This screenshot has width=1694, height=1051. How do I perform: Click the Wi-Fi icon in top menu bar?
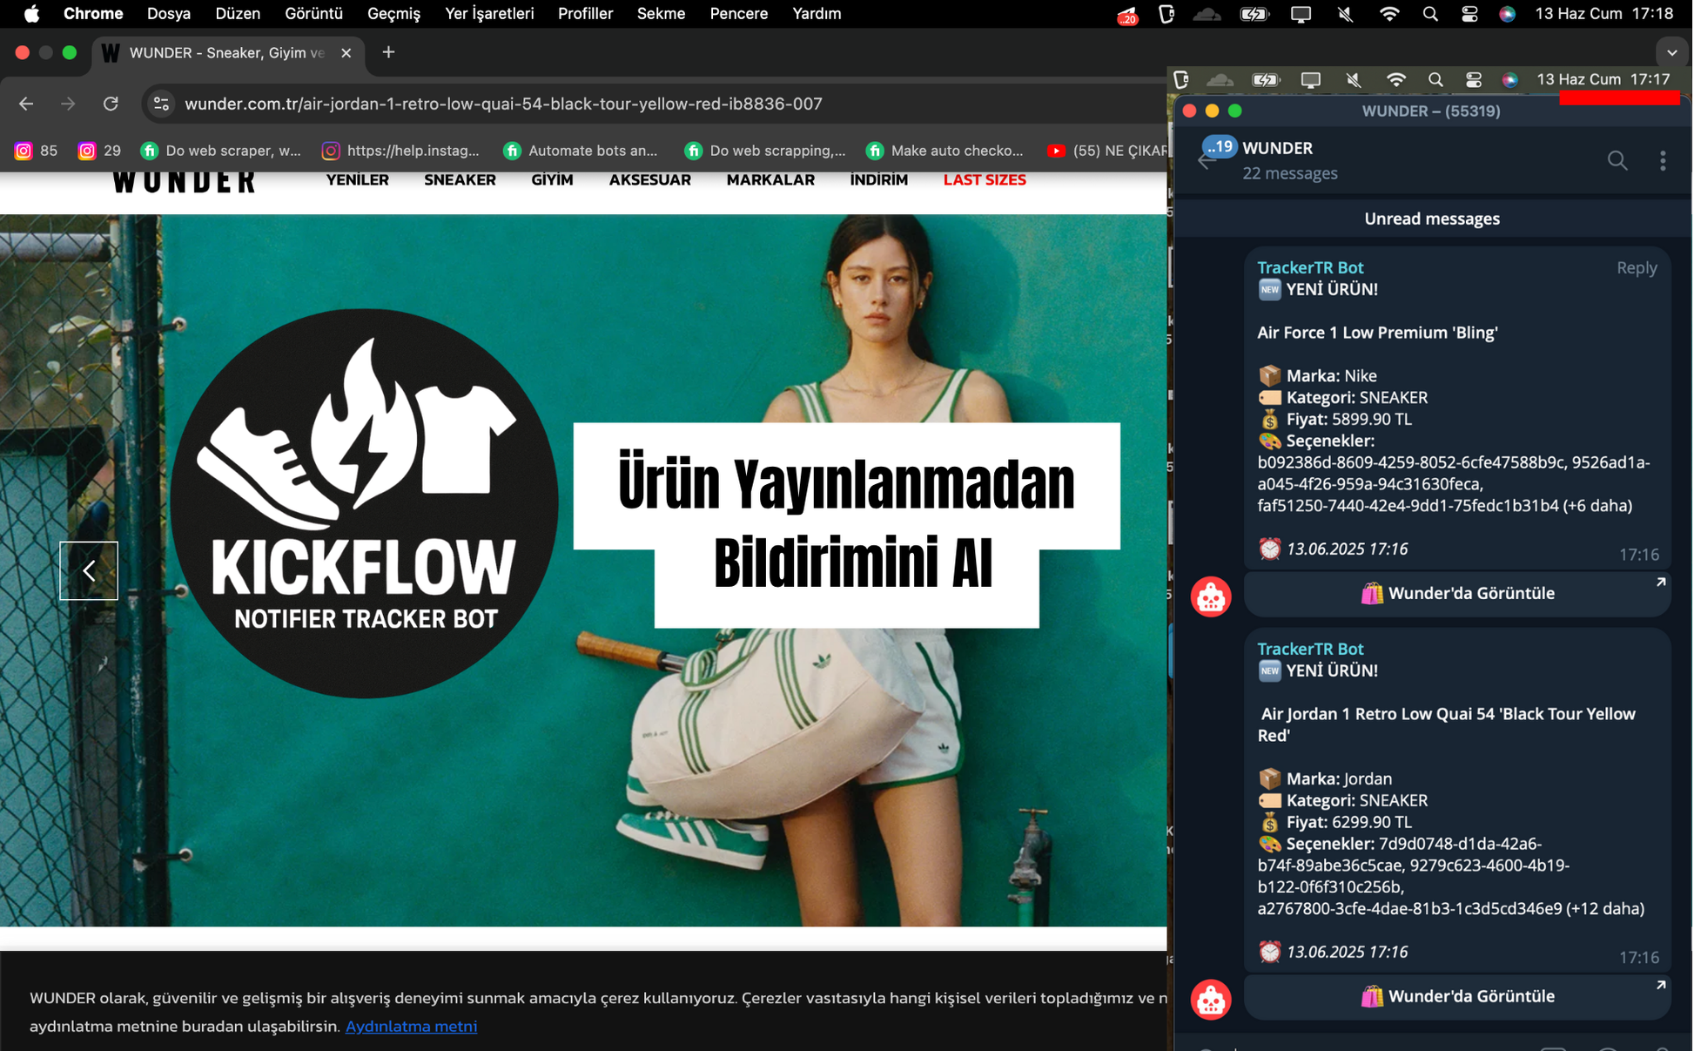click(1389, 14)
